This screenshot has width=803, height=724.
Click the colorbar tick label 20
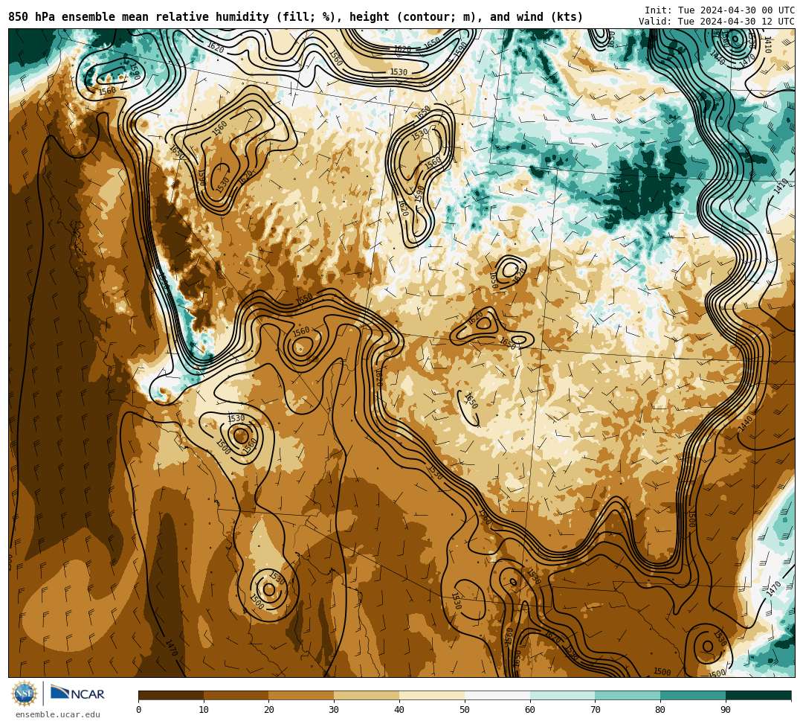tap(269, 710)
